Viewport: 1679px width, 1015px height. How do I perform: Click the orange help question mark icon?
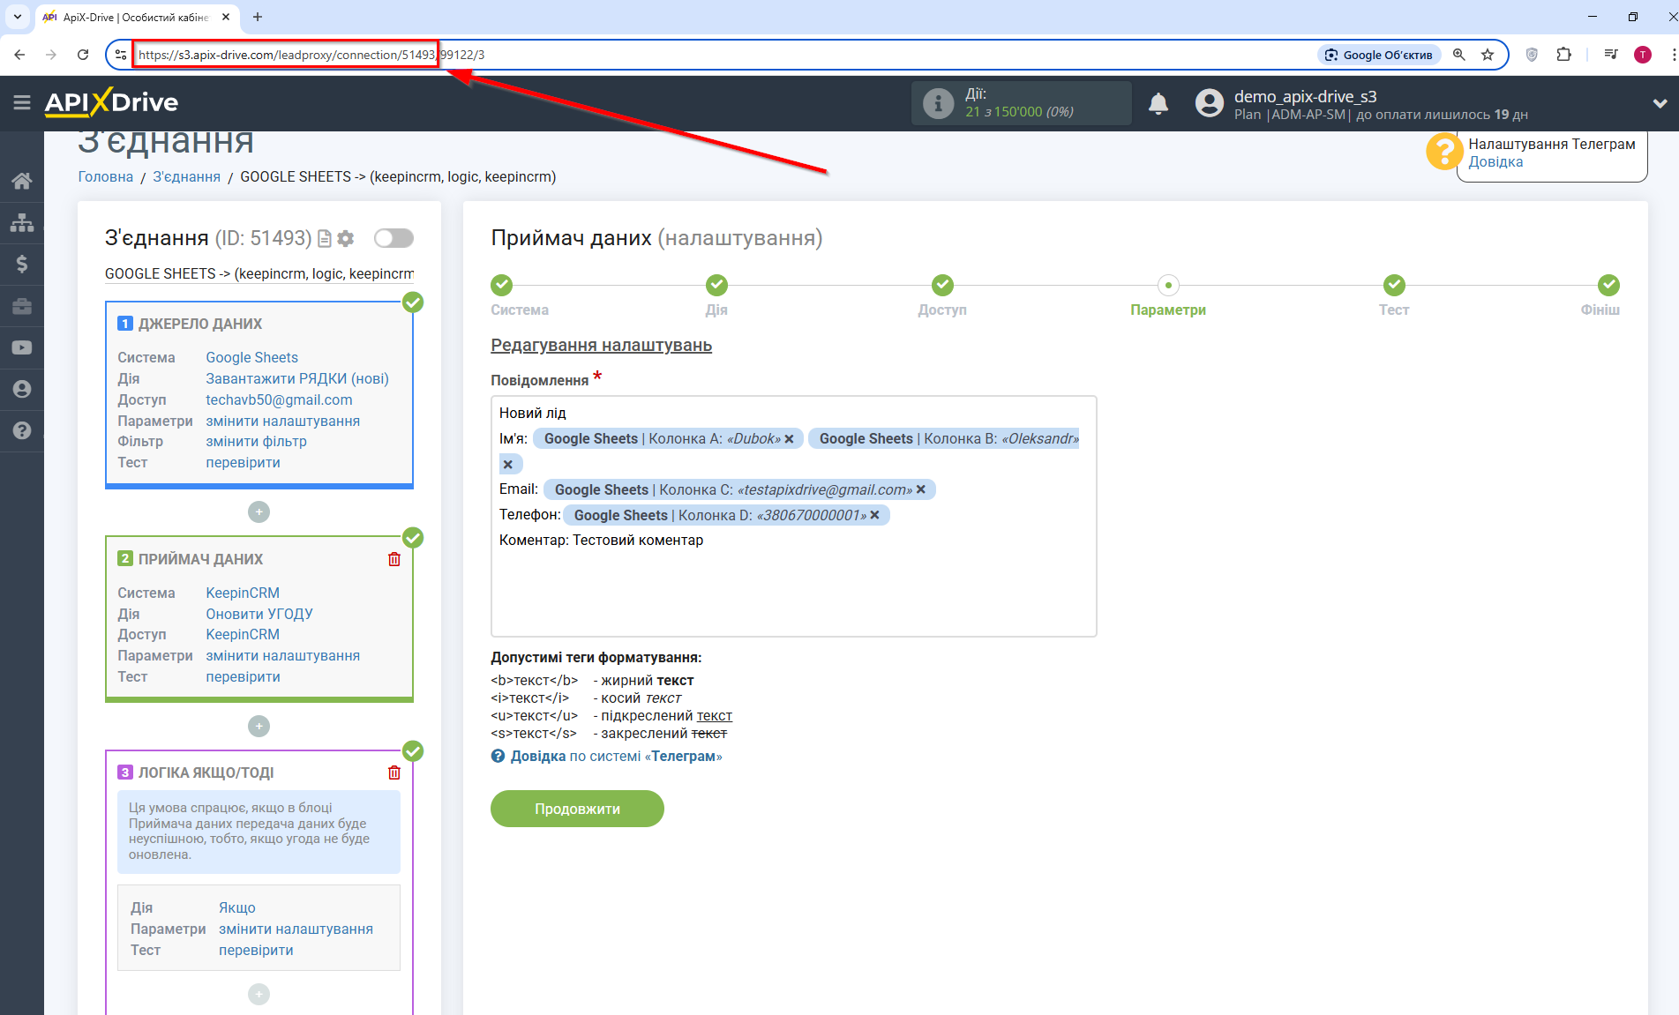click(x=1444, y=152)
